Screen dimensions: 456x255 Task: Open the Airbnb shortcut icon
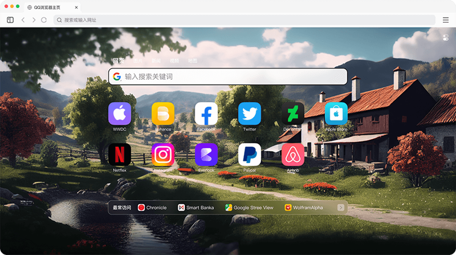tap(293, 155)
